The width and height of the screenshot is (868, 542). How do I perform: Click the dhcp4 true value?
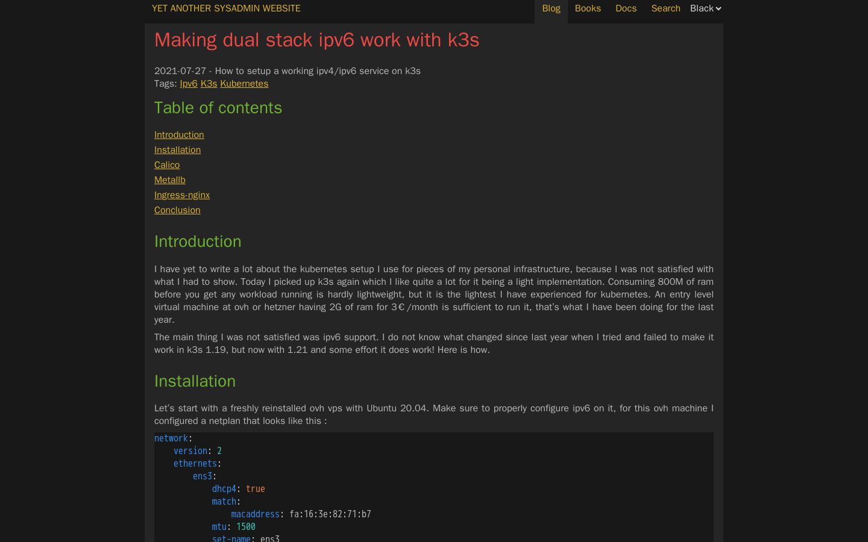(256, 489)
